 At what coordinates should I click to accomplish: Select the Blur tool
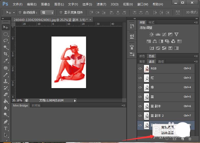pos(6,108)
